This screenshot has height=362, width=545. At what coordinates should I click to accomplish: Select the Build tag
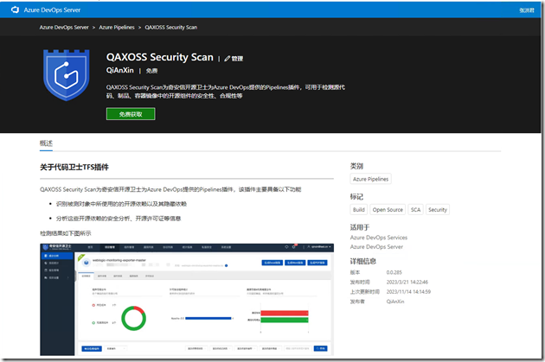pyautogui.click(x=359, y=210)
